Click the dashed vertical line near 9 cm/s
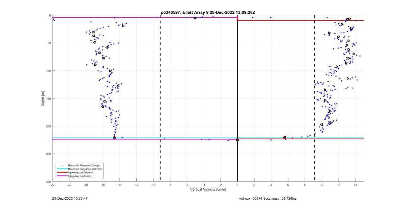Screen dimensions: 402x204 point(315,98)
